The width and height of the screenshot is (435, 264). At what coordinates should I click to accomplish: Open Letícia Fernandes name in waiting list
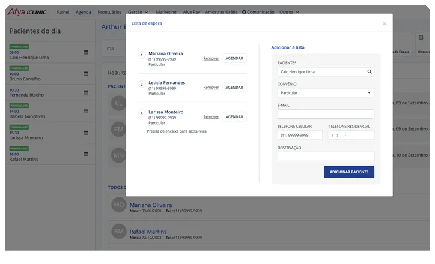point(167,83)
